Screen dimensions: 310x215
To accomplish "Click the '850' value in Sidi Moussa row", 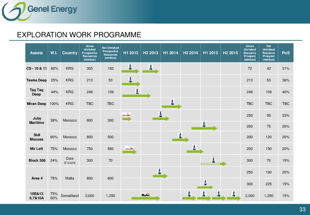I will (90, 137).
